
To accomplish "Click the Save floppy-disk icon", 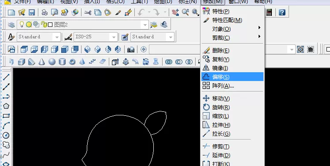I will (x=32, y=12).
